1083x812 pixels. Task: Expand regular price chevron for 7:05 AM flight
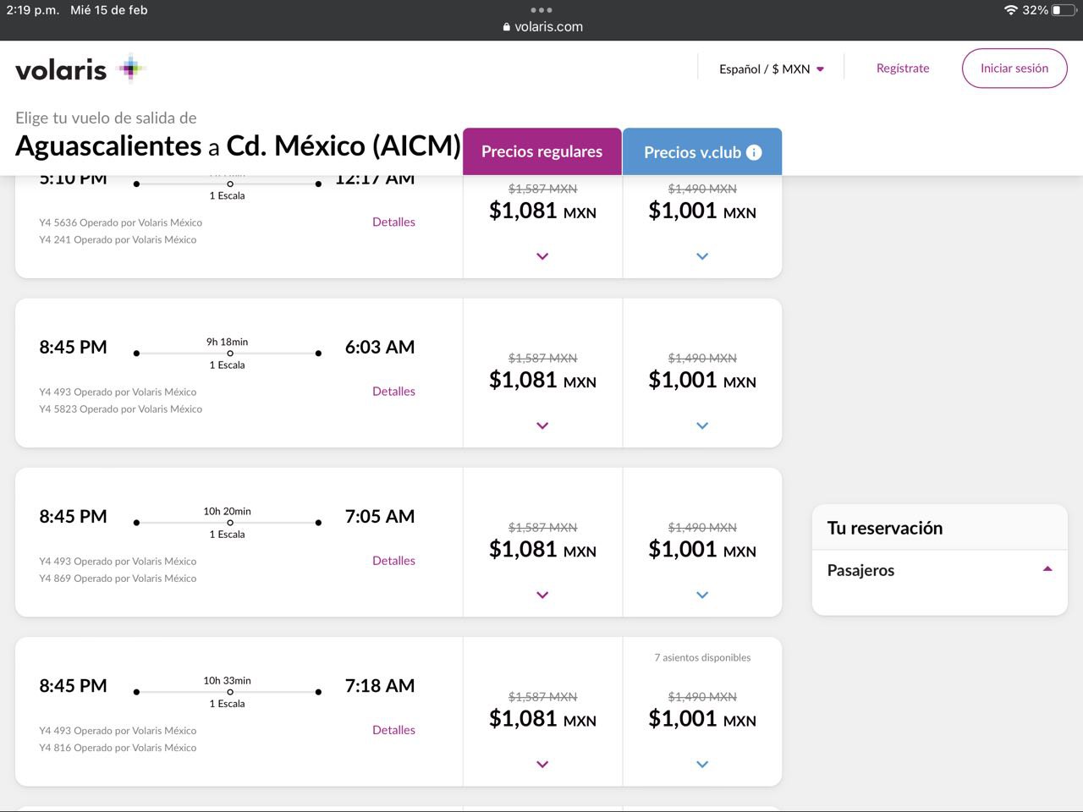[542, 595]
